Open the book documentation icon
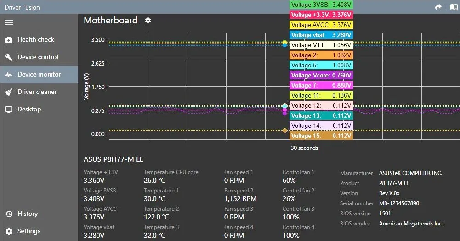The height and width of the screenshot is (241, 460). pos(454,7)
